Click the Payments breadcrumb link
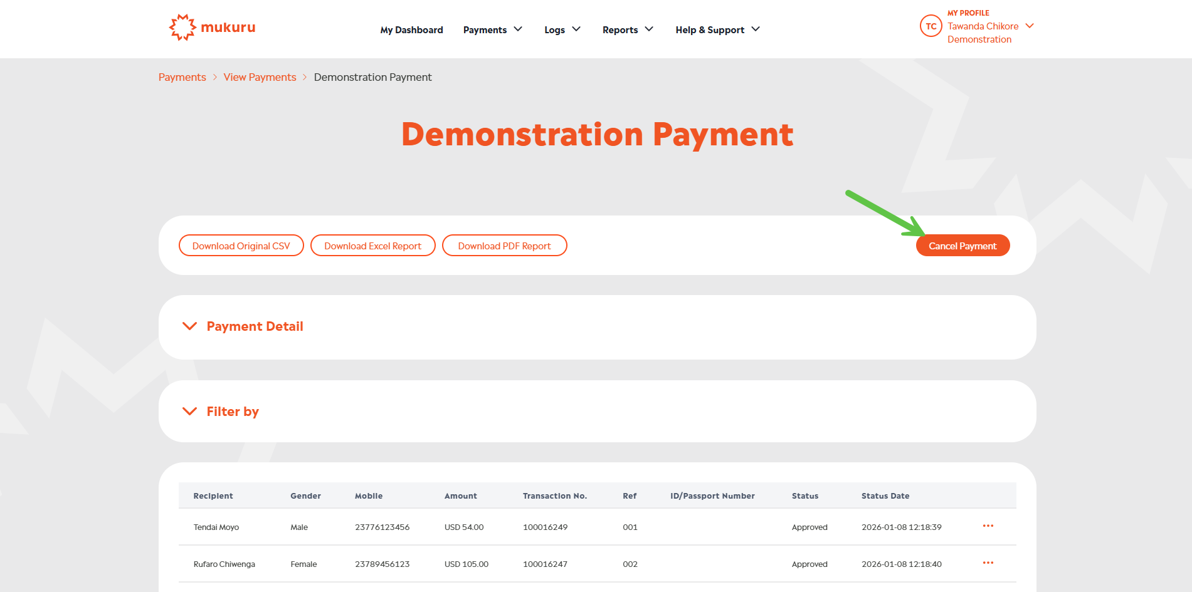The width and height of the screenshot is (1192, 592). click(182, 77)
